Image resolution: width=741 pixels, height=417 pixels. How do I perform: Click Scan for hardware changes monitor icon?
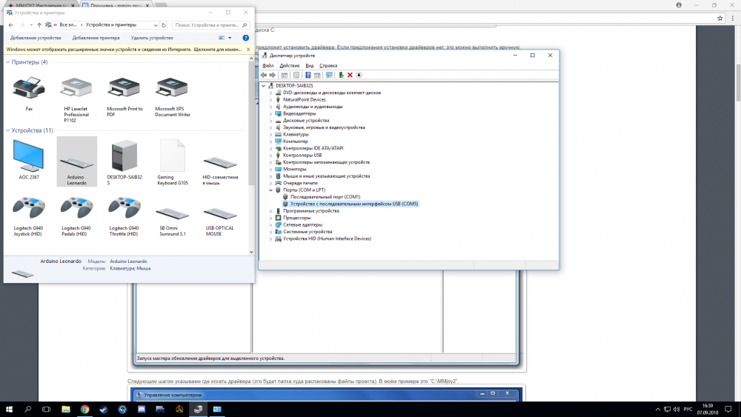pyautogui.click(x=329, y=75)
